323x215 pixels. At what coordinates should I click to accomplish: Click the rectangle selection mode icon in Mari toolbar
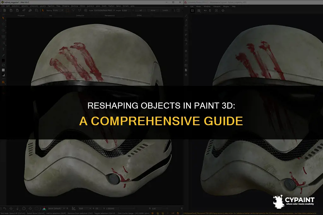point(68,10)
